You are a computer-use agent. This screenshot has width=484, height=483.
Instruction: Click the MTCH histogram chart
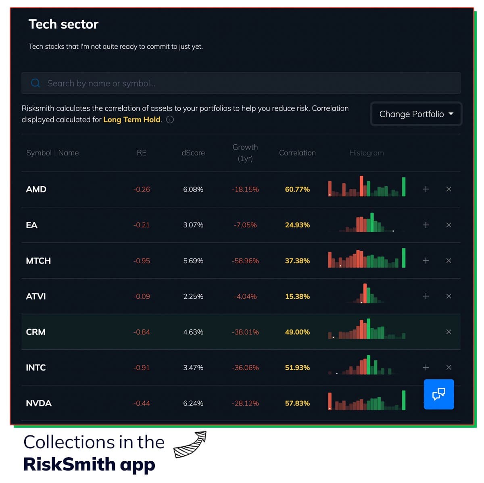coord(366,260)
